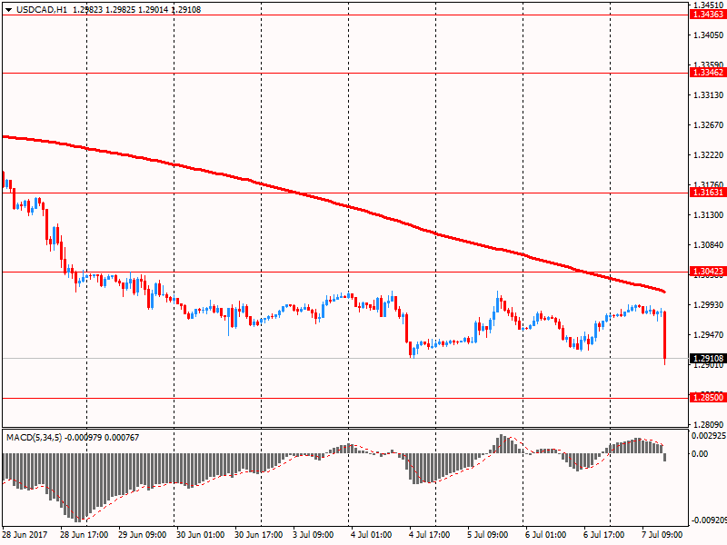
Task: Select the 1.30423 red price level label
Action: point(708,272)
